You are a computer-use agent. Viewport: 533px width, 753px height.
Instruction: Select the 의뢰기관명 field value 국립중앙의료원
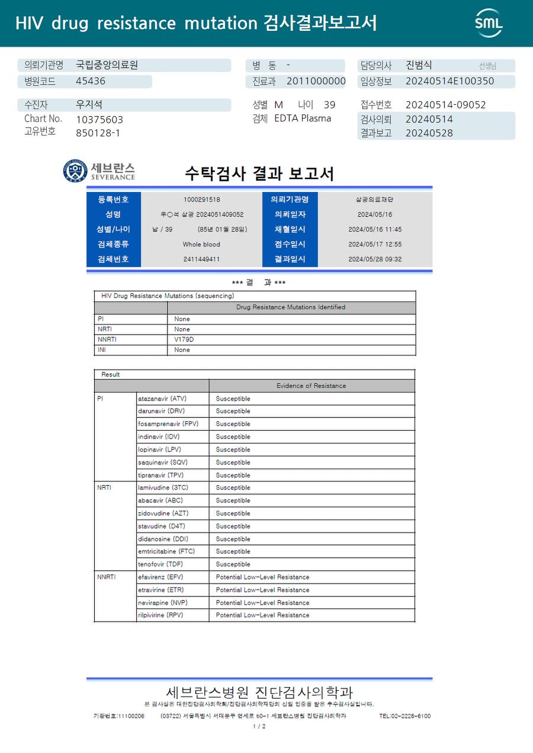(107, 65)
